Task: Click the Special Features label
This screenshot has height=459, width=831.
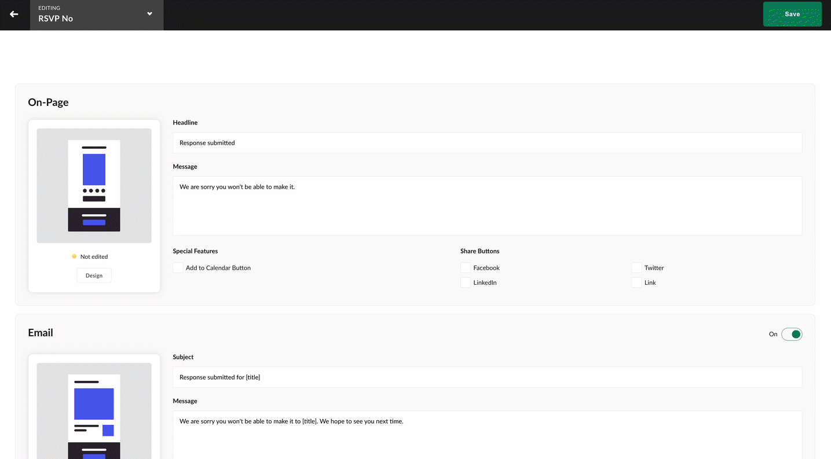Action: point(195,251)
